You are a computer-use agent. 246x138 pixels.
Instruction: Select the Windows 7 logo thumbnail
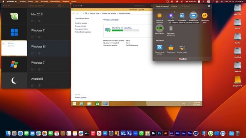[14, 64]
